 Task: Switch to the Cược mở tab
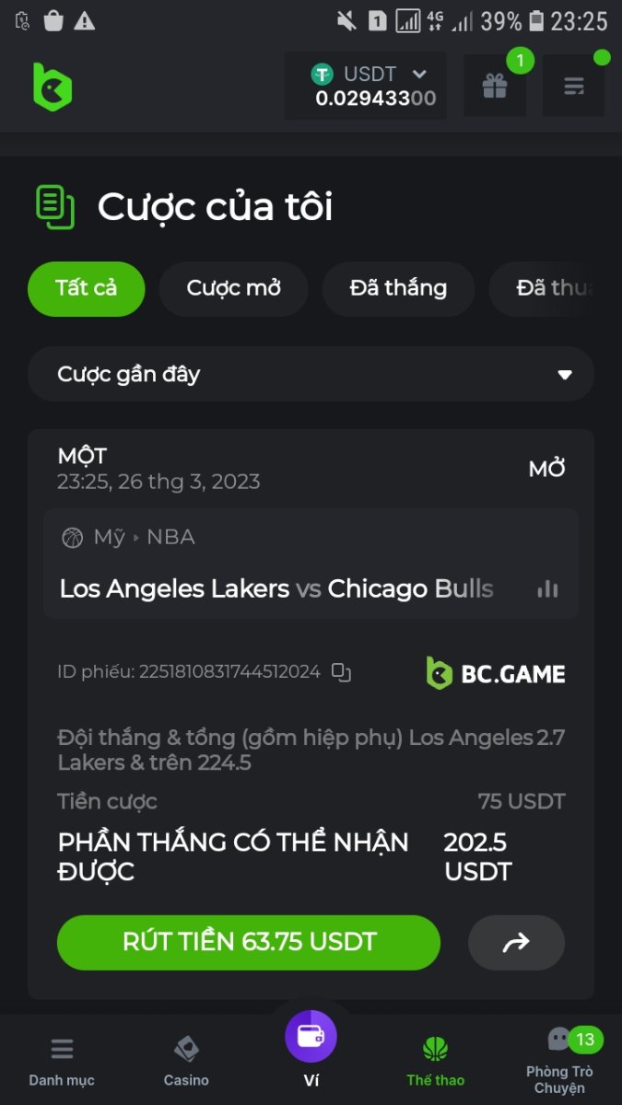[234, 288]
